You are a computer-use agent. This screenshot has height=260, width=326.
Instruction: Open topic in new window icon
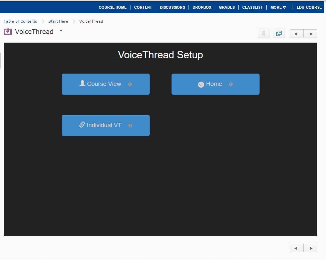(279, 34)
